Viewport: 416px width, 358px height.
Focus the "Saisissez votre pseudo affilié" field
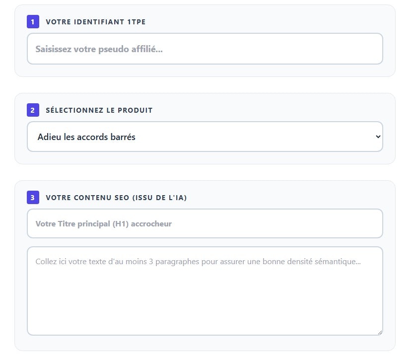click(x=205, y=49)
